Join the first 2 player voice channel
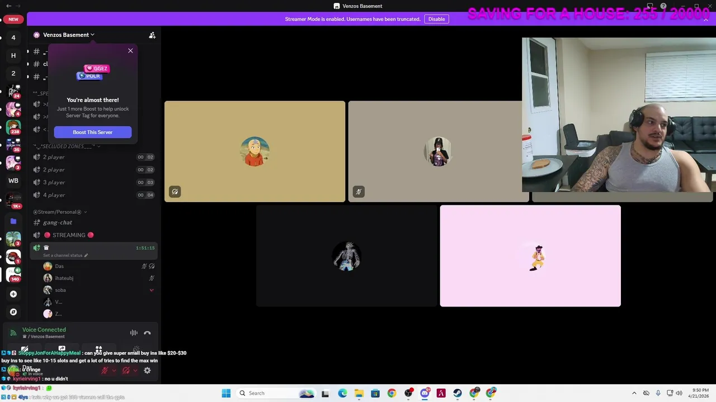 click(93, 157)
